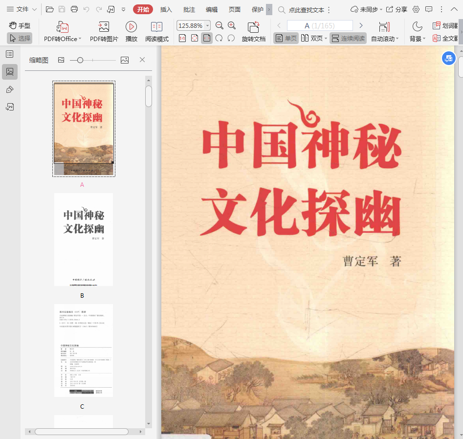Switch to the 手型 hand tool
463x439 pixels.
(20, 25)
